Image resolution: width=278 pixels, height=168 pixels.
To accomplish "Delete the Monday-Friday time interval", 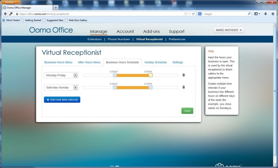I will [x=184, y=75].
